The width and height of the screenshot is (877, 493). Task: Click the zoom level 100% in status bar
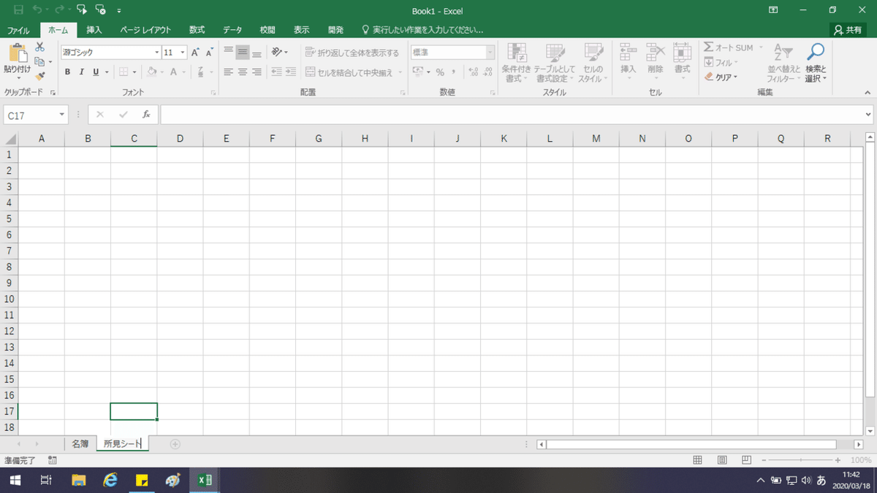(x=861, y=460)
